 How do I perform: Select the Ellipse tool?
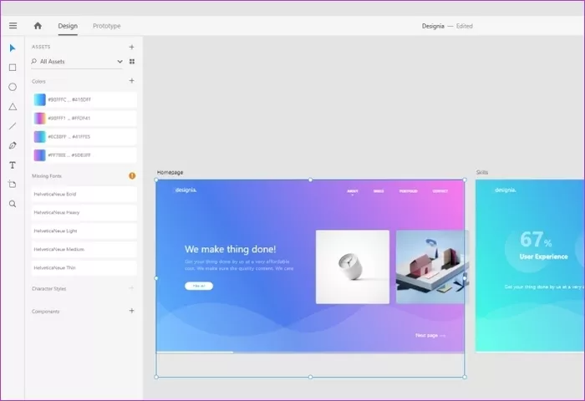pos(13,87)
